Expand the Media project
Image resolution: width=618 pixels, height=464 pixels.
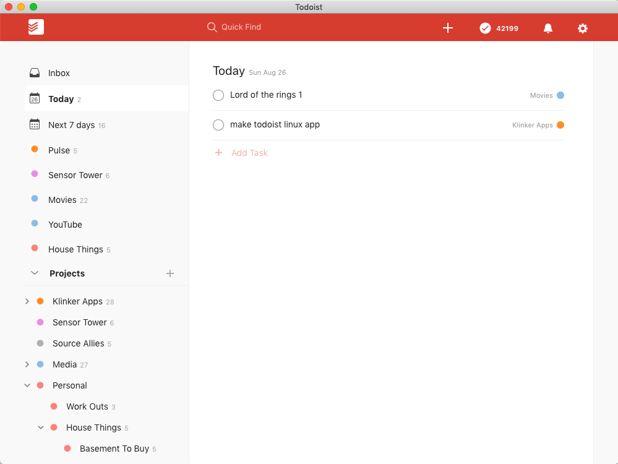(x=27, y=364)
